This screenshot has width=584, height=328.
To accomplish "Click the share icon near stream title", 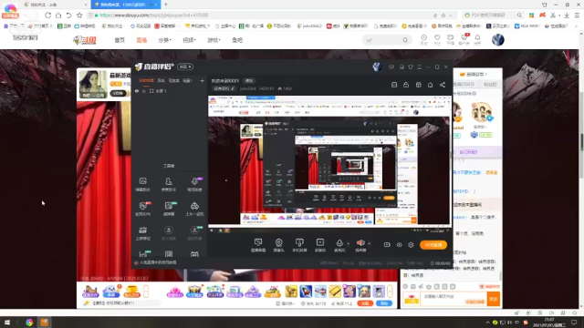I will pos(443,85).
